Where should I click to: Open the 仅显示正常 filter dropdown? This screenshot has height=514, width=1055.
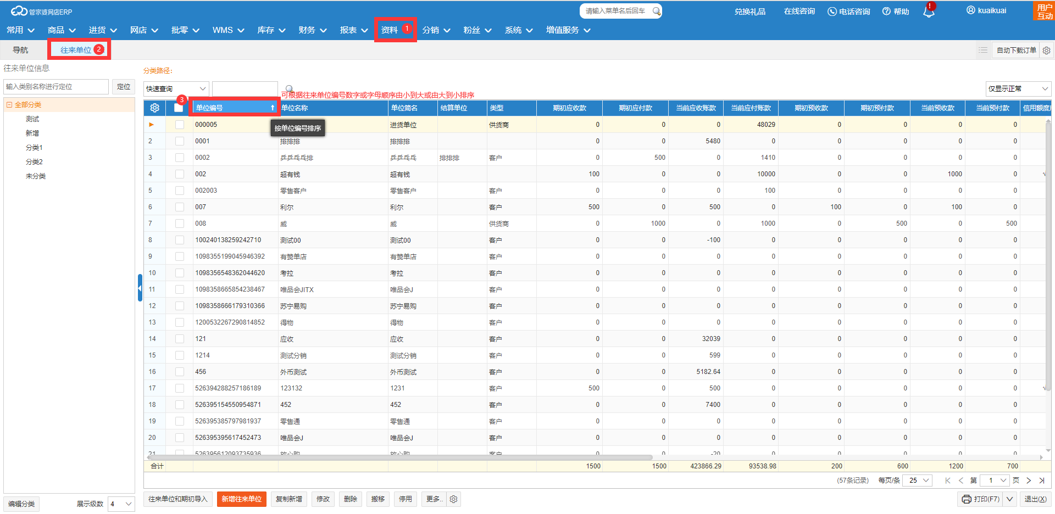pos(1018,88)
